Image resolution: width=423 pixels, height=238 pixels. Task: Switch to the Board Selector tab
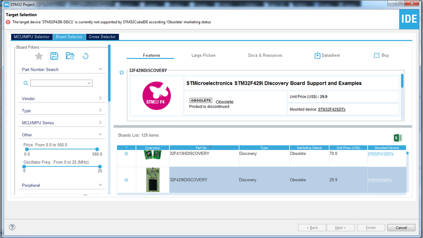(x=69, y=37)
